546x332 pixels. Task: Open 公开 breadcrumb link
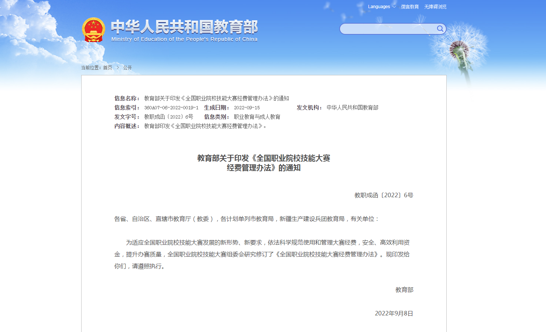pyautogui.click(x=127, y=68)
